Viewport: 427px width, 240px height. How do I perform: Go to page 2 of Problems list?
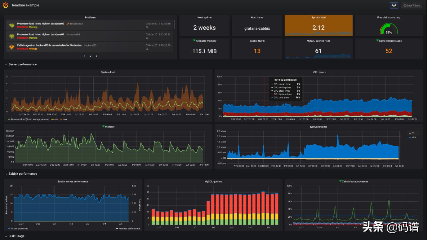pos(91,56)
